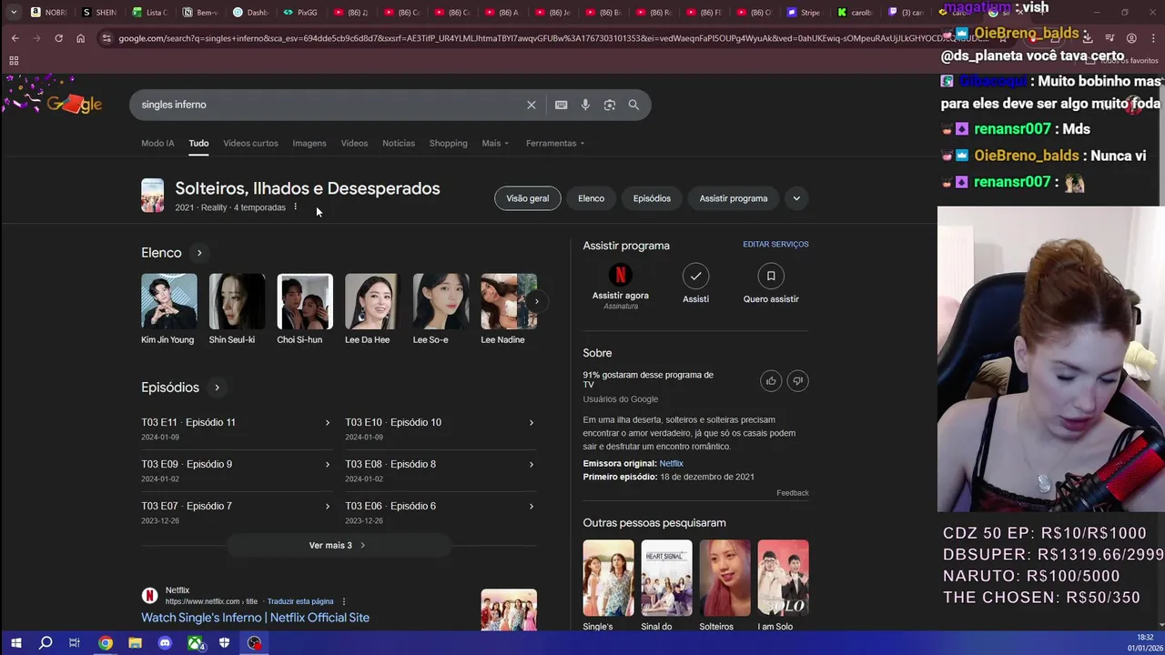Open File Explorer from the taskbar
Screen dimensions: 1165x655
135,643
